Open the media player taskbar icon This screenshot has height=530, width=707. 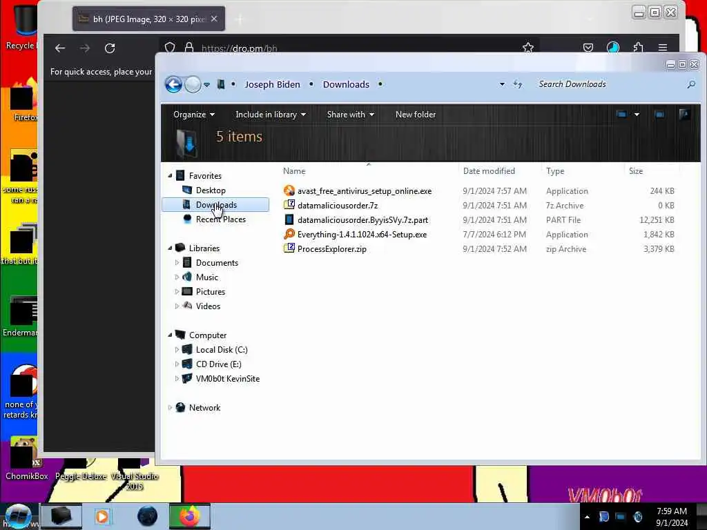(x=102, y=516)
